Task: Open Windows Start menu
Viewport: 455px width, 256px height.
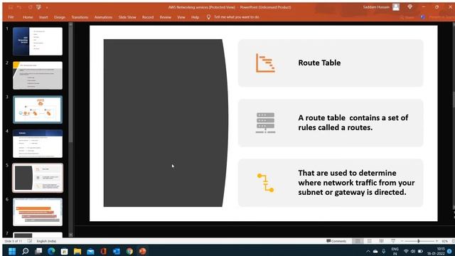Action: 12,251
